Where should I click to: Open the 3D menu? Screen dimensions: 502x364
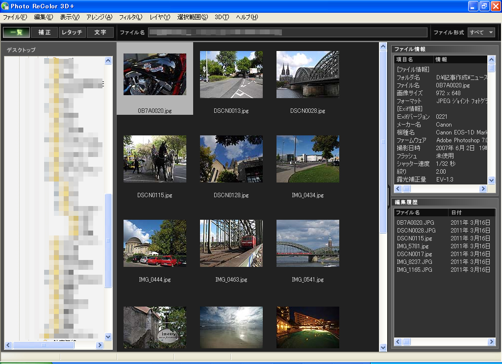pyautogui.click(x=222, y=17)
